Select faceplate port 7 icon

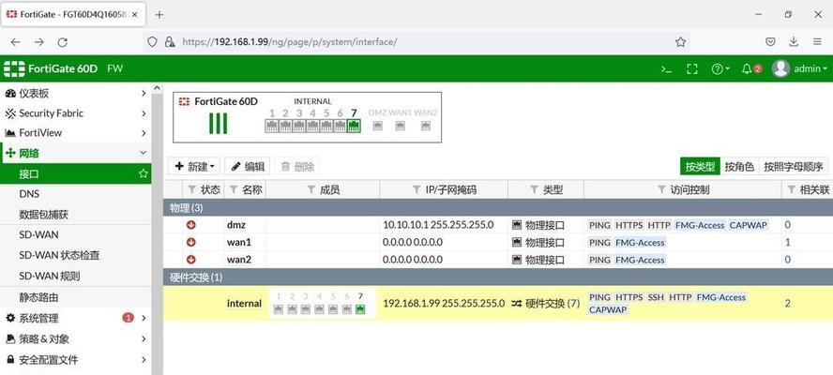click(354, 126)
